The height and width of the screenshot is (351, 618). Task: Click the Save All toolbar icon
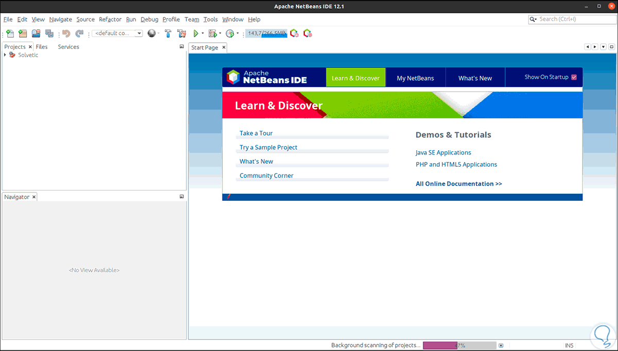49,33
